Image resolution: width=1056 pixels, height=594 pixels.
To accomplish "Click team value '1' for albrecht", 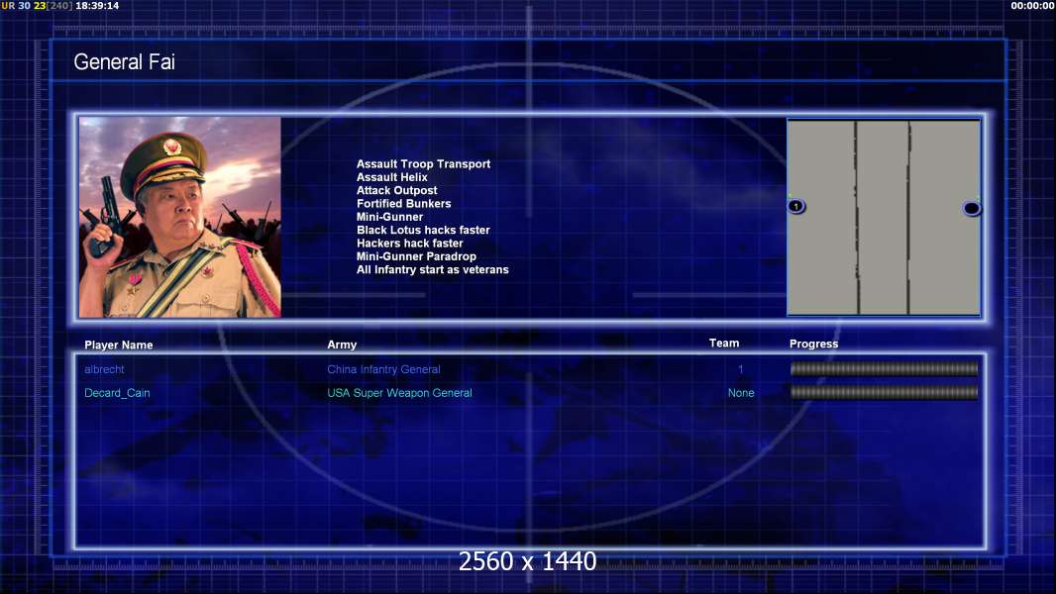I will (741, 369).
